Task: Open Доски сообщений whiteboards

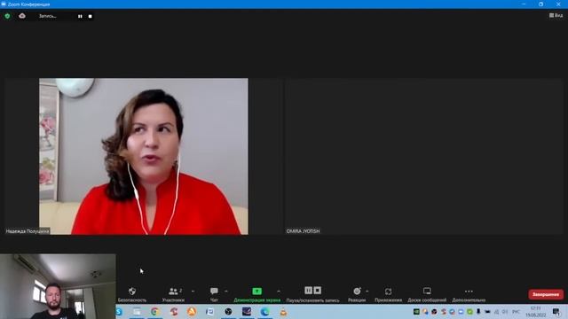Action: click(427, 294)
